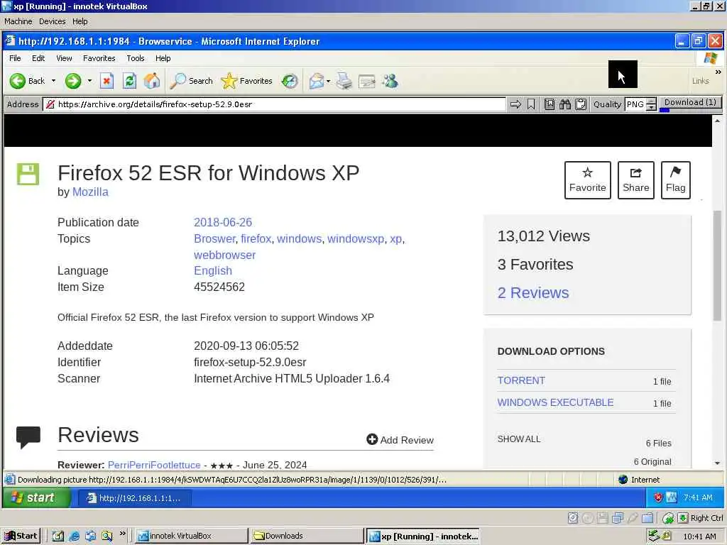This screenshot has width=727, height=545.
Task: Click the security shield tray icon in XP
Action: click(658, 497)
